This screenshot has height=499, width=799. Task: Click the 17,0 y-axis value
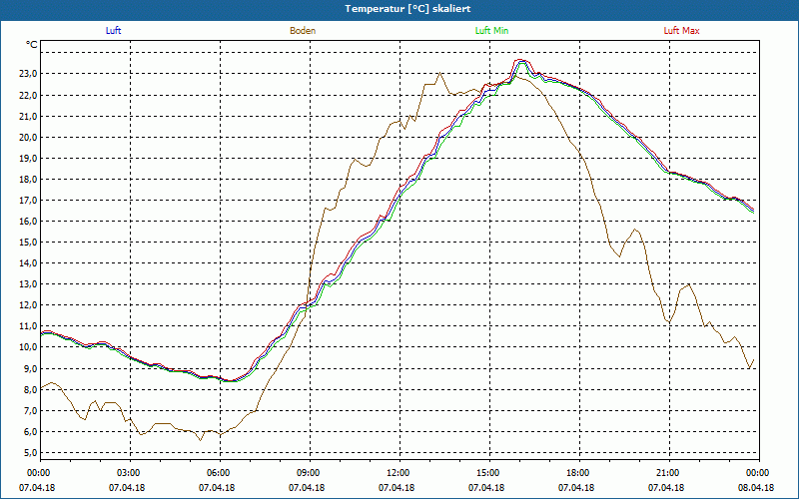tap(29, 201)
